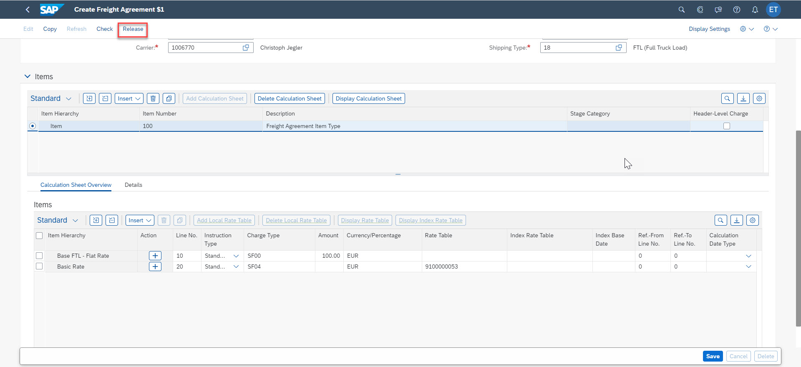The height and width of the screenshot is (367, 801).
Task: Collapse the Items section chevron
Action: (x=28, y=76)
